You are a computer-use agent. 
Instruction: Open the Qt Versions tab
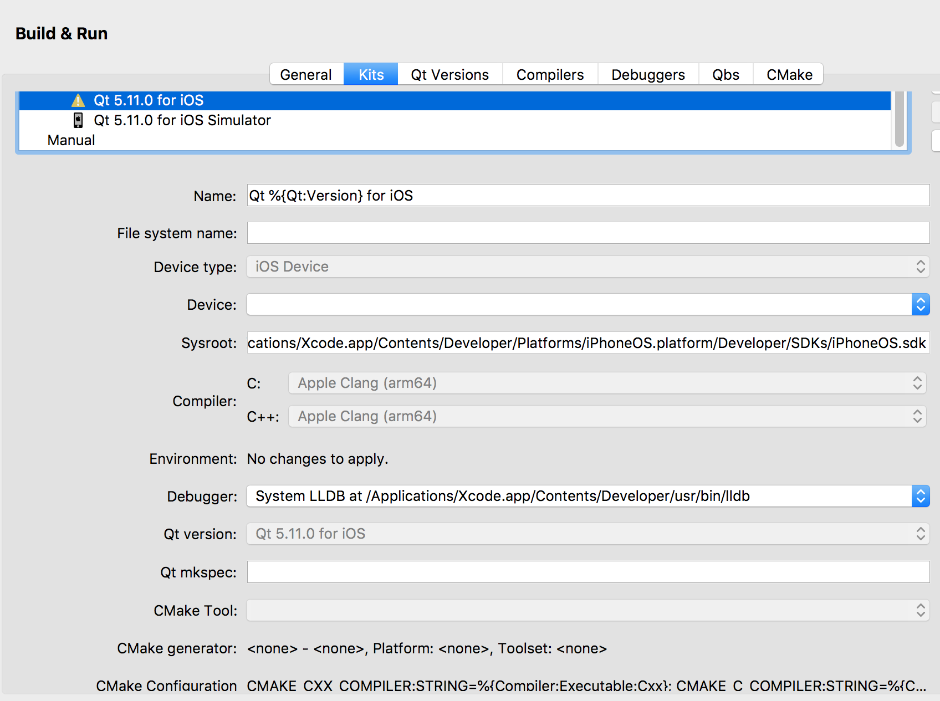(449, 74)
